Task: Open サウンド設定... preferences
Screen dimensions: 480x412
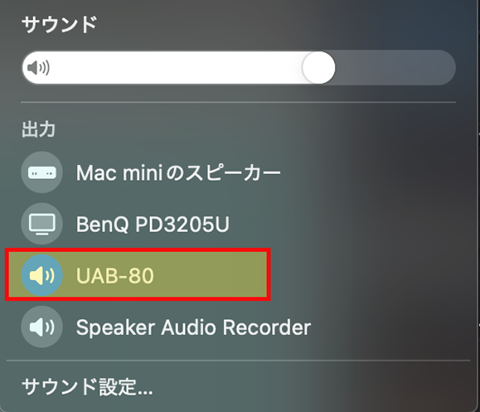Action: 87,386
